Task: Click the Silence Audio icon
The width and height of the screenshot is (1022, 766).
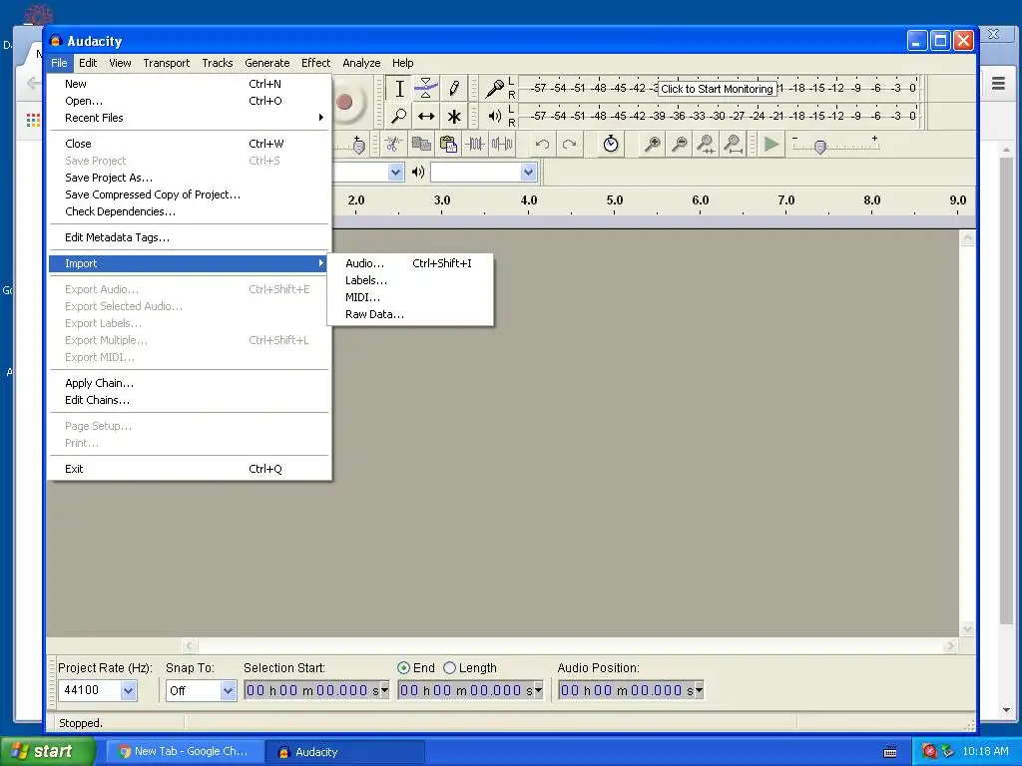Action: (502, 144)
